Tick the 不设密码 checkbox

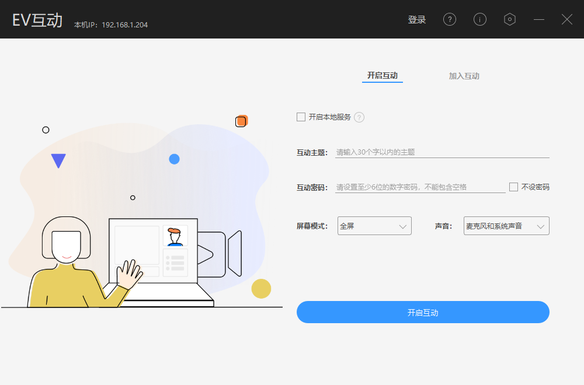514,187
